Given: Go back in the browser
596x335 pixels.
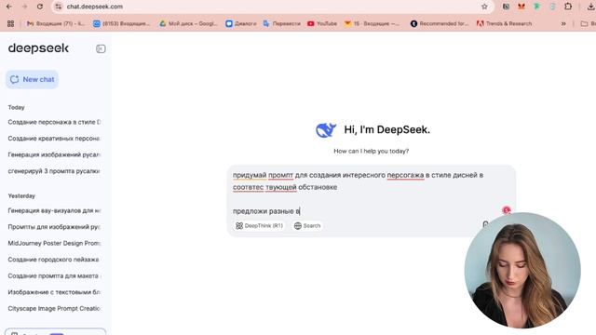Looking at the screenshot, I should coord(9,7).
